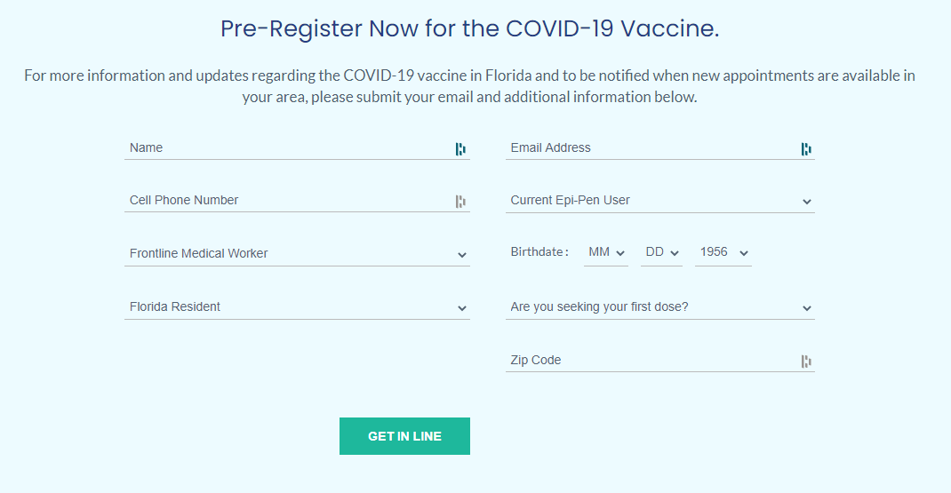Change the birth year 1956 dropdown
Viewport: 951px width, 493px height.
[x=723, y=252]
